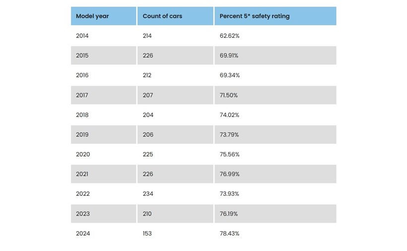407x251 pixels.
Task: Select car count 153 cell
Action: pyautogui.click(x=147, y=234)
